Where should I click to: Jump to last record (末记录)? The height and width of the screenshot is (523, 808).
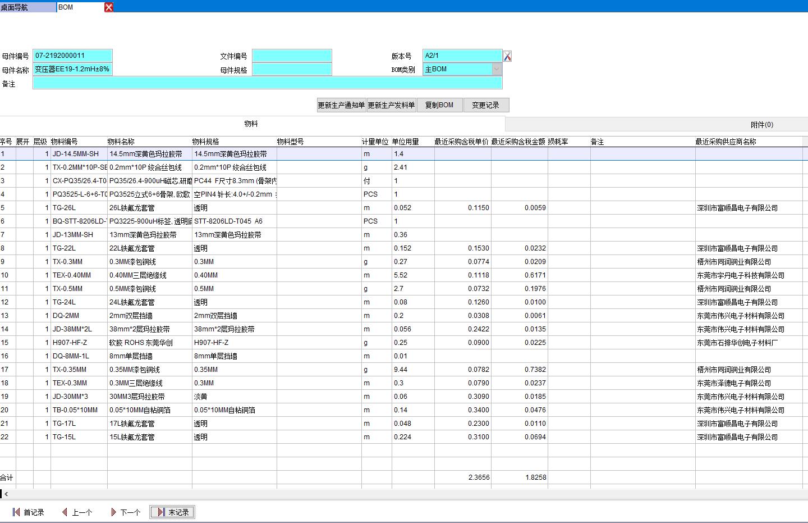[x=173, y=512]
